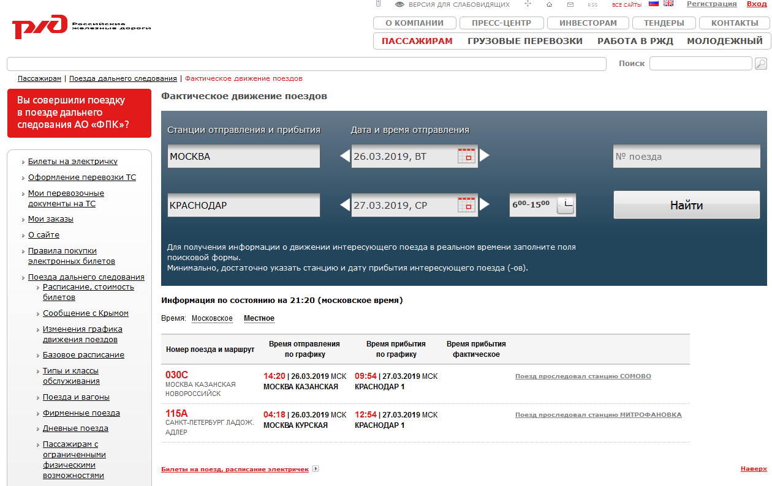Click the mobile version phone icon

[378, 4]
